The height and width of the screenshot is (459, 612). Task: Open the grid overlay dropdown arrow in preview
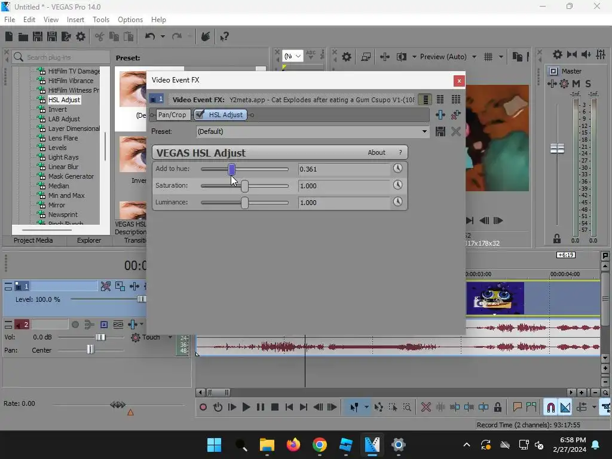point(501,57)
